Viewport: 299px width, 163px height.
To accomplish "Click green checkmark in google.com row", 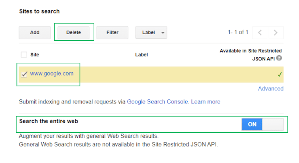I will click(280, 75).
